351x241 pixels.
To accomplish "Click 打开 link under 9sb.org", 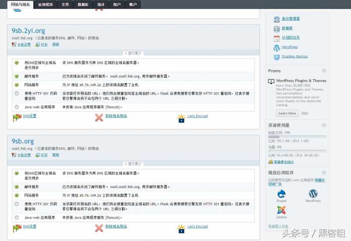I will 44,155.
